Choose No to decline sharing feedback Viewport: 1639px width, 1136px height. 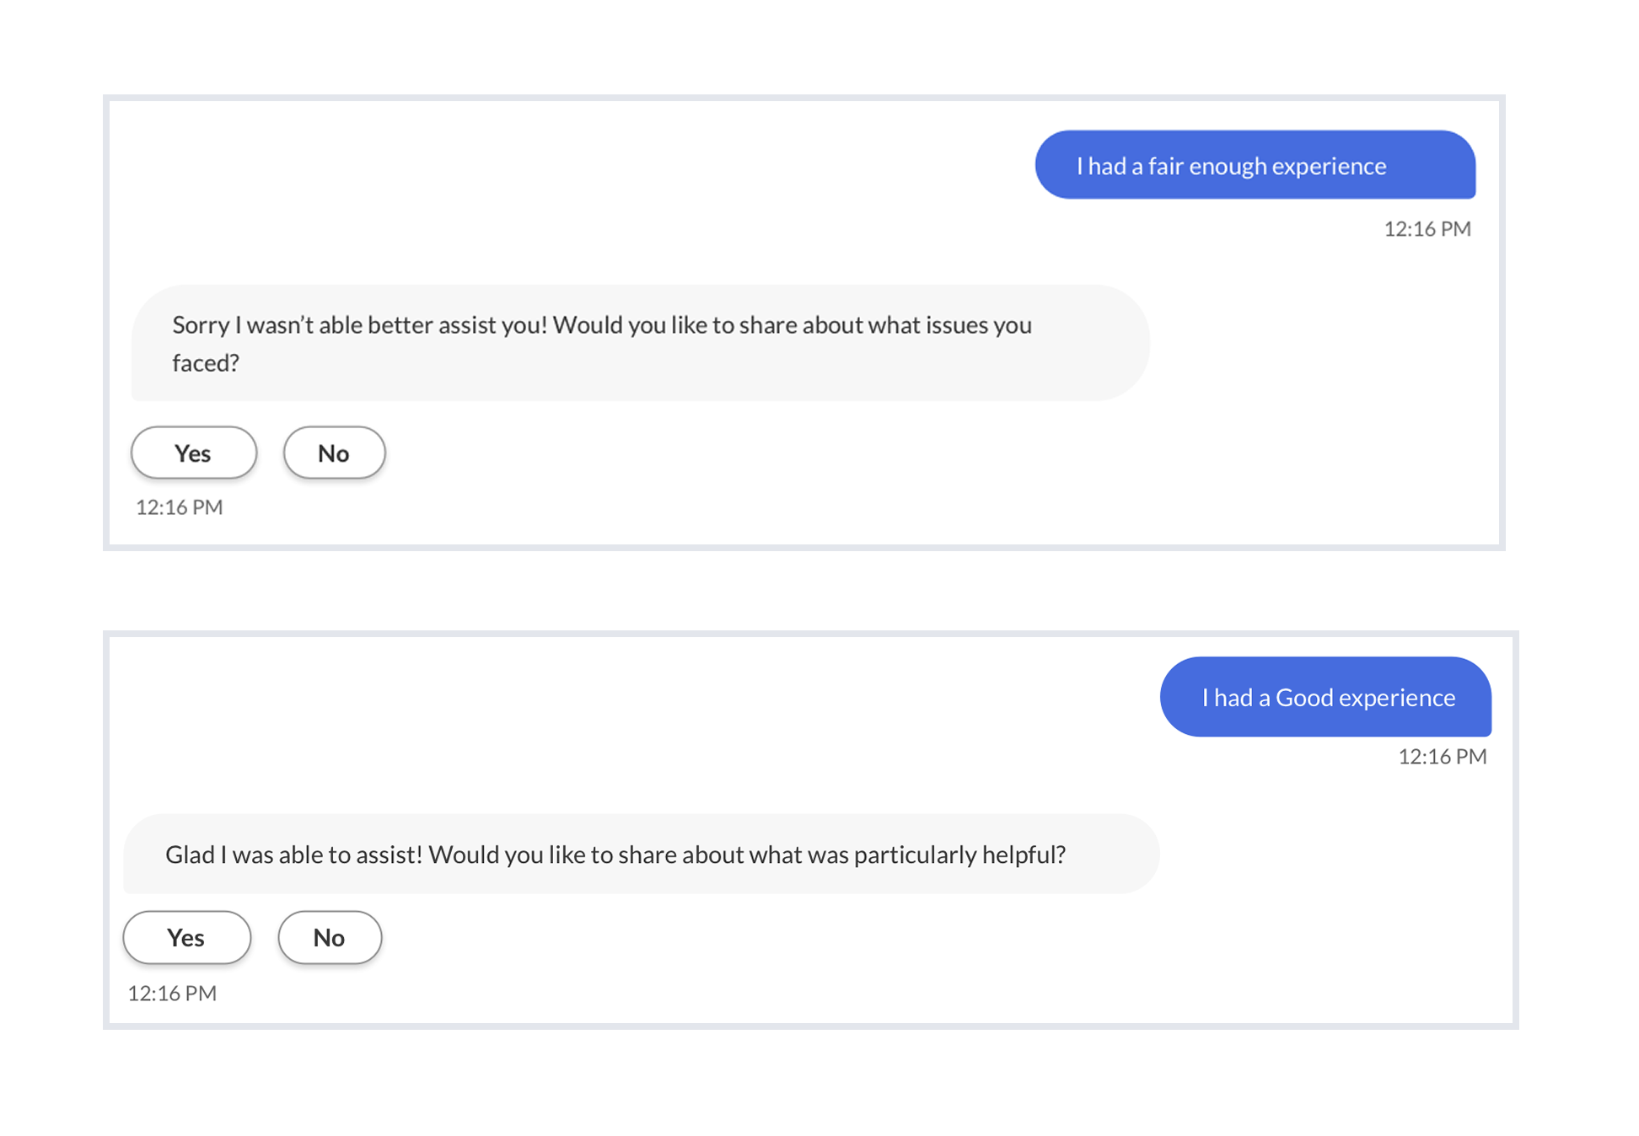click(x=334, y=453)
